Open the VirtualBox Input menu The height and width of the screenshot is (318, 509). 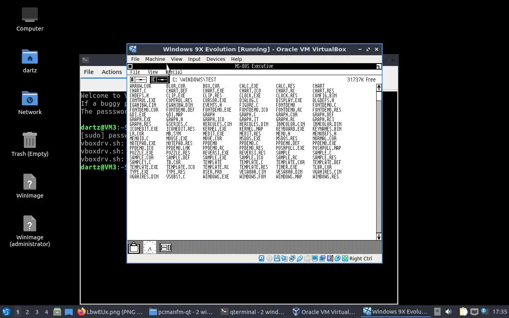click(194, 59)
